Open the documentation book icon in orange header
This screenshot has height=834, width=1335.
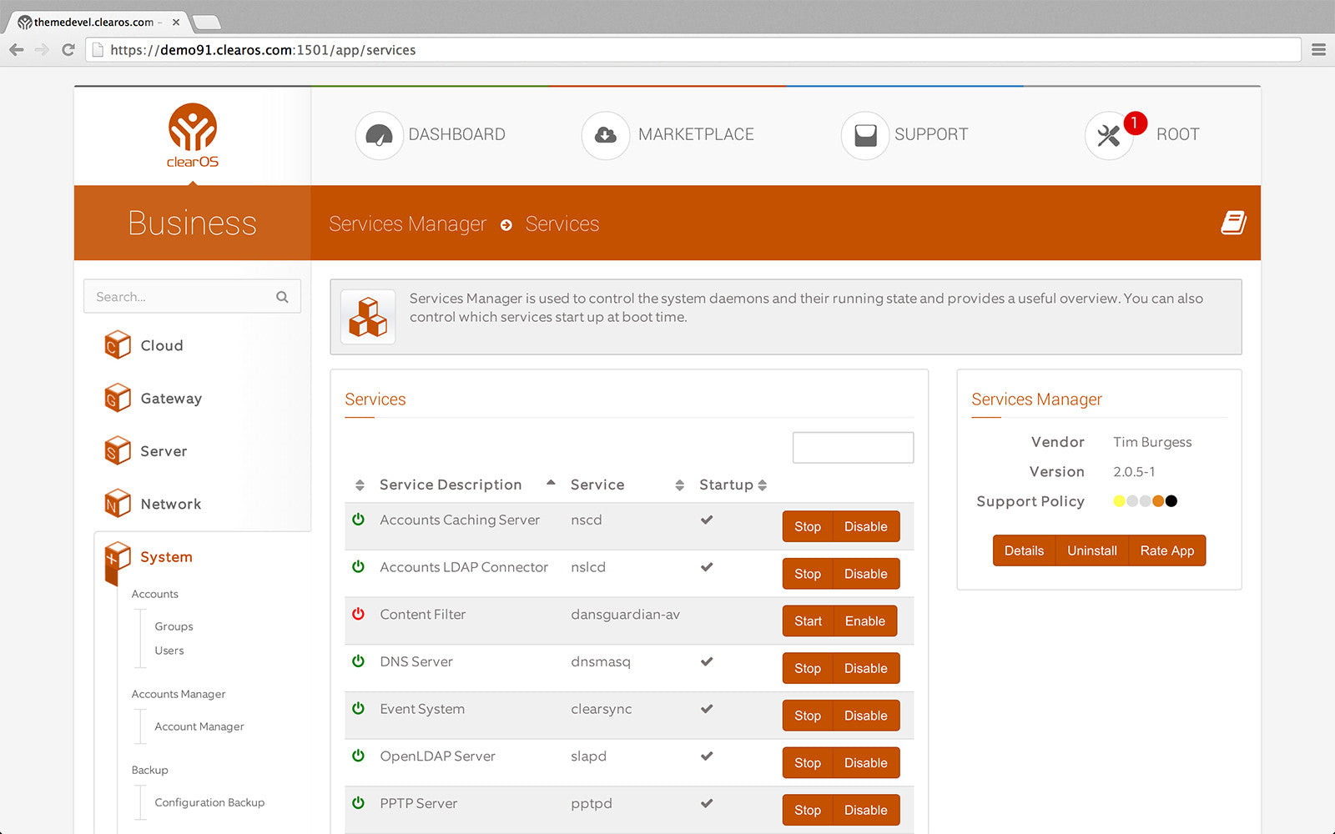point(1233,223)
